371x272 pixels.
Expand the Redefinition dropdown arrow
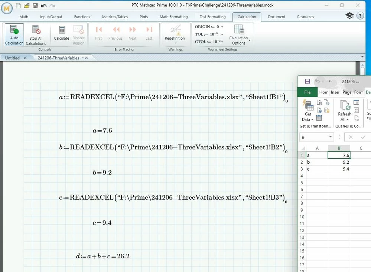pyautogui.click(x=176, y=43)
